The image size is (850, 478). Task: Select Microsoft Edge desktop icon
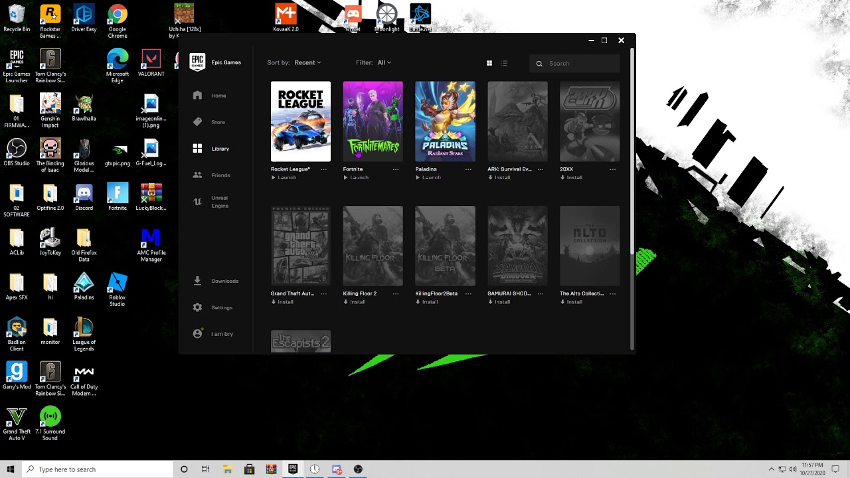pos(118,66)
